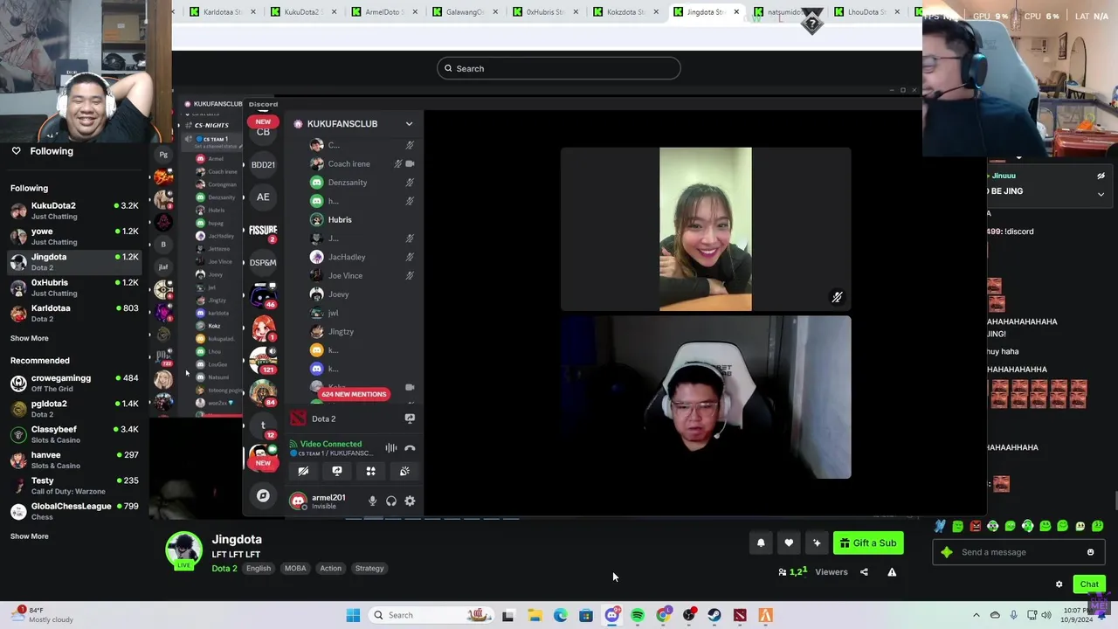Switch to GalawangOi browser tab
Image resolution: width=1118 pixels, height=629 pixels.
[x=465, y=12]
